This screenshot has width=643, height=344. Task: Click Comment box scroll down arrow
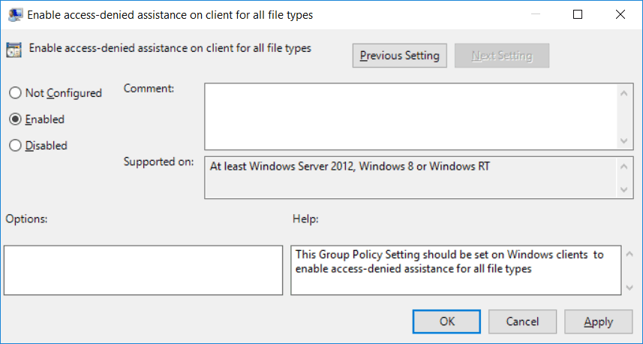click(624, 140)
